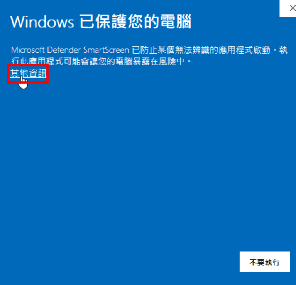
Task: Close the SmartScreen dialog with the X
Action: coord(292,8)
